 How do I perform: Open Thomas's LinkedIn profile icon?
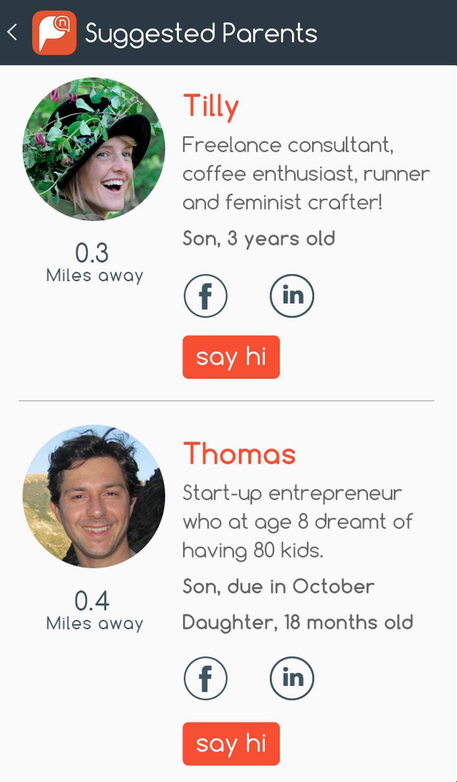(292, 678)
